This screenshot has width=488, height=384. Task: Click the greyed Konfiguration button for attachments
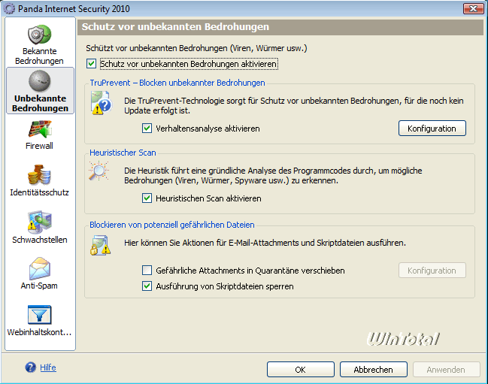[x=432, y=271]
